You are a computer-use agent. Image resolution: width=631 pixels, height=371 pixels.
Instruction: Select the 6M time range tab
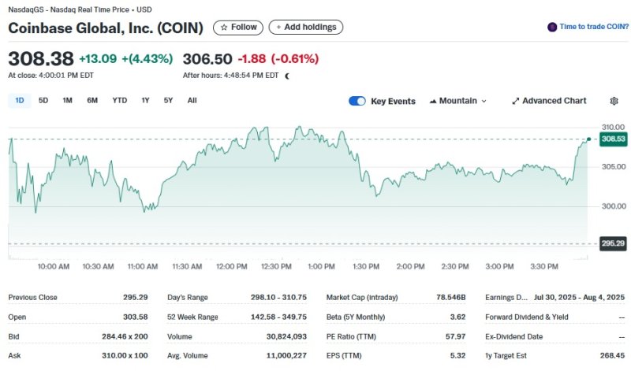click(92, 101)
